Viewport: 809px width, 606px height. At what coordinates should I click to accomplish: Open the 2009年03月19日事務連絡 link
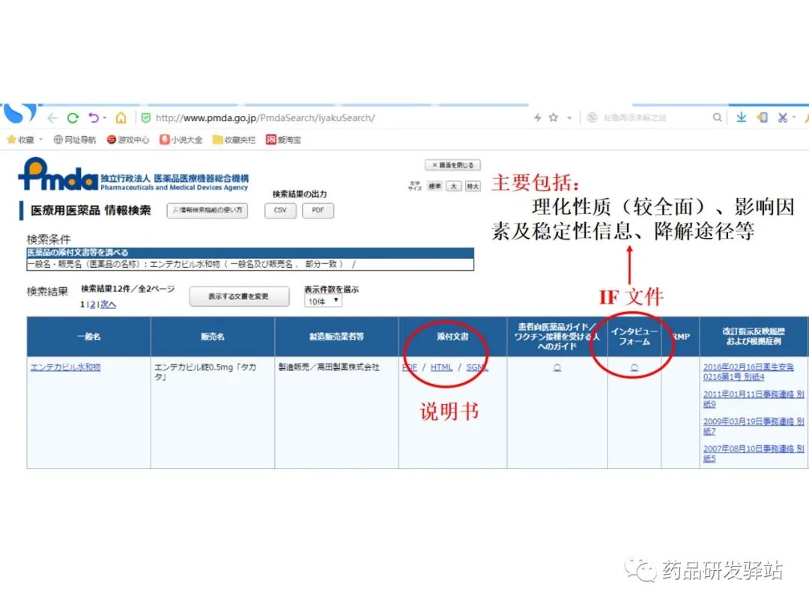[754, 426]
